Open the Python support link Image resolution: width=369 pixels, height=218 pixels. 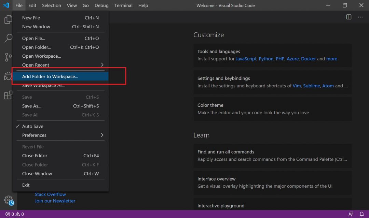click(x=266, y=59)
